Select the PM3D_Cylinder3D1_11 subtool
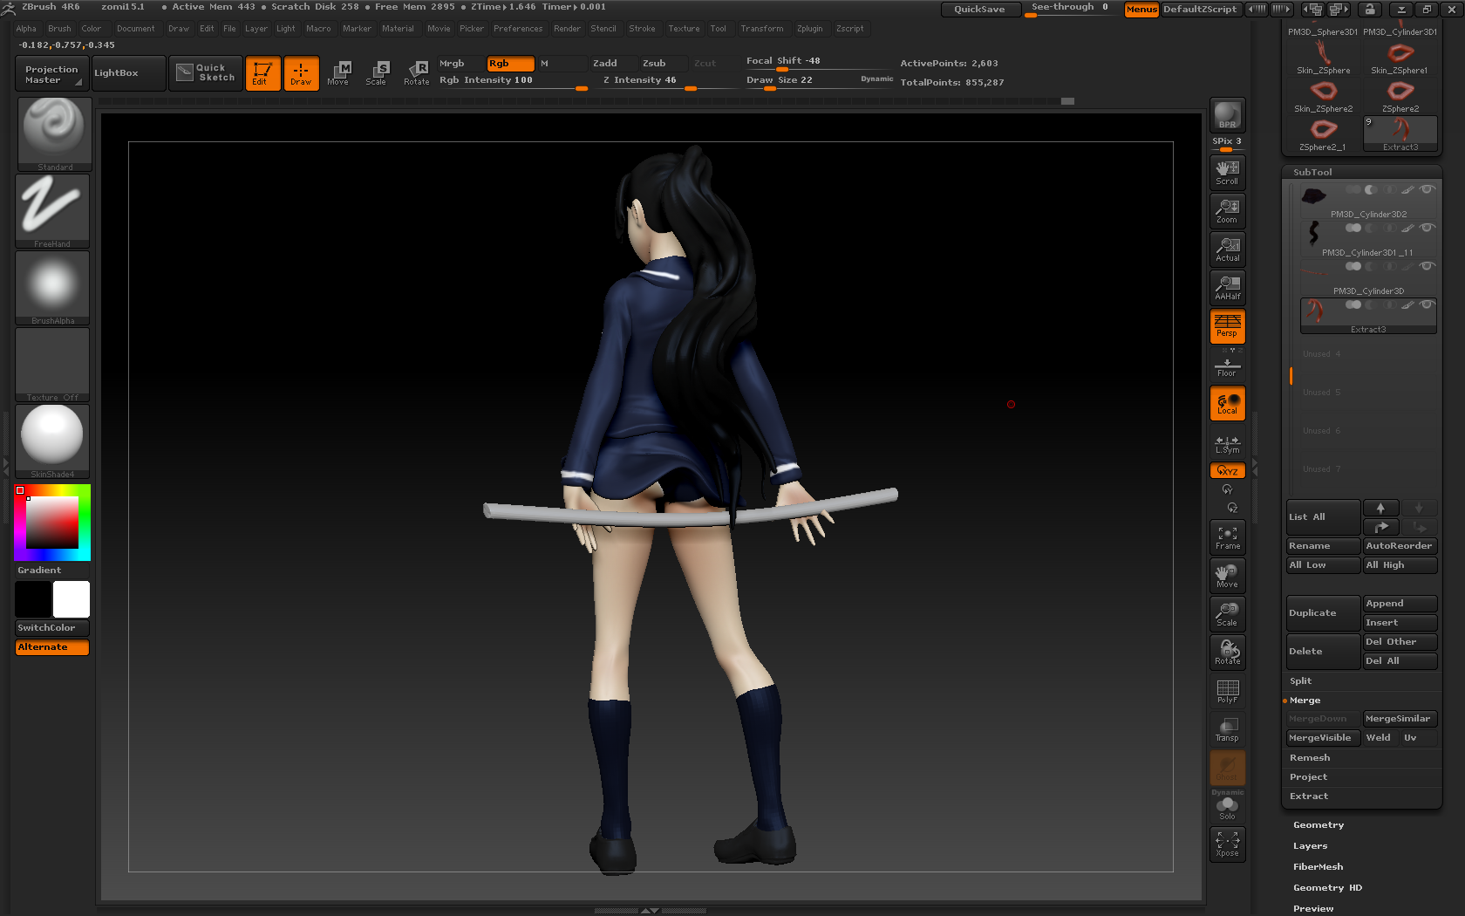This screenshot has height=916, width=1465. pyautogui.click(x=1367, y=240)
